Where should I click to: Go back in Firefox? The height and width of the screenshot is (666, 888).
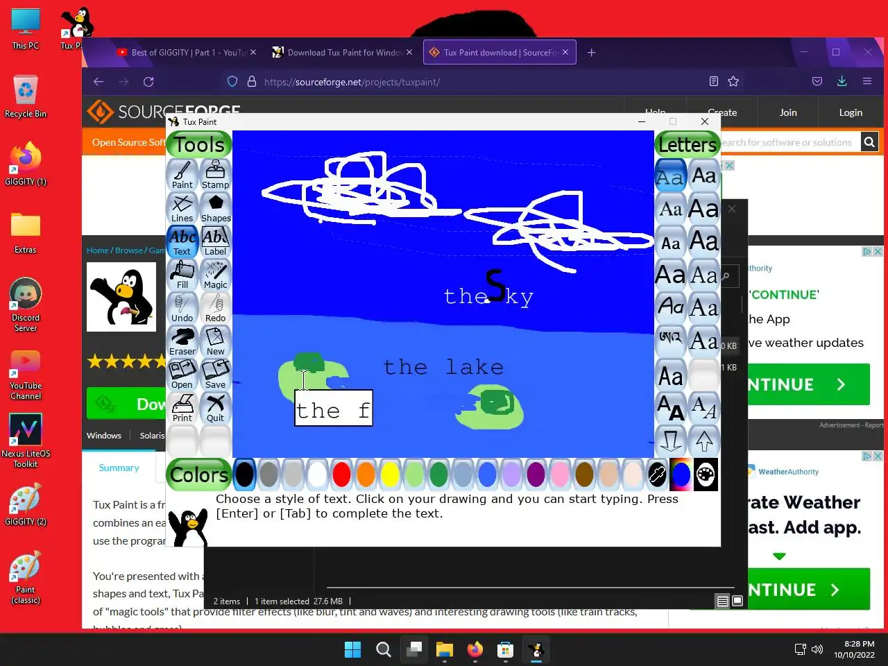[x=99, y=82]
